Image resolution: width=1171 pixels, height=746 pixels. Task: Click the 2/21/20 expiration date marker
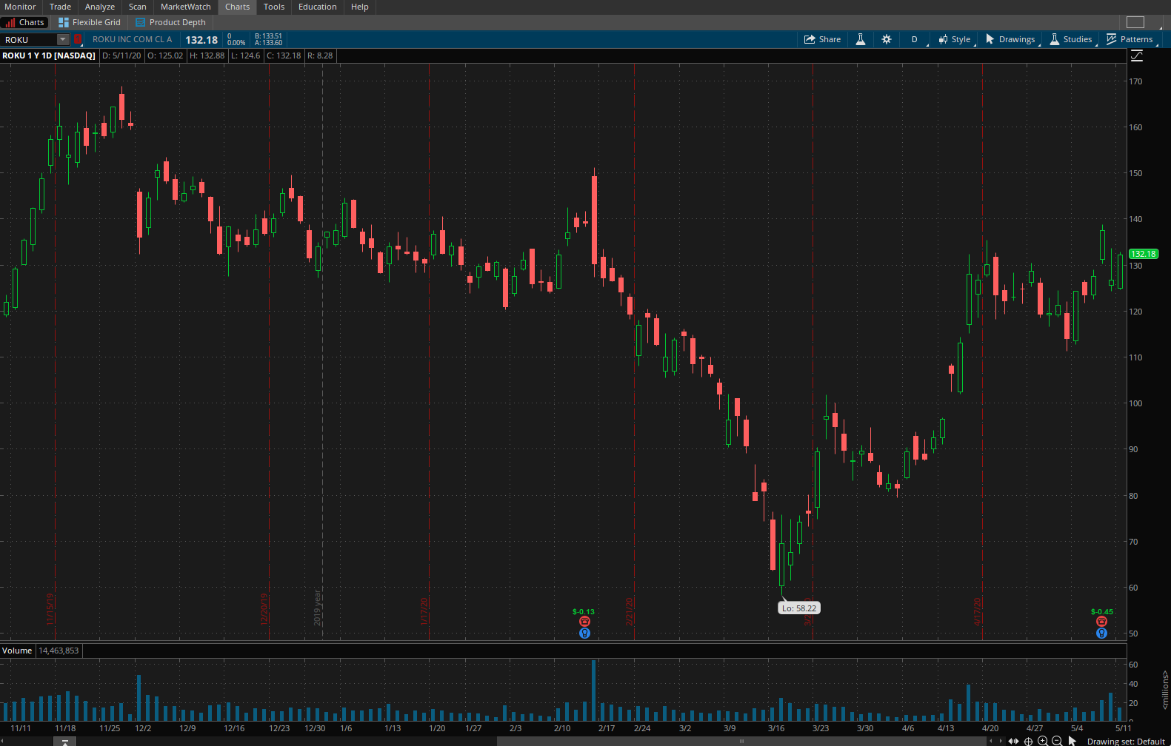tap(630, 611)
